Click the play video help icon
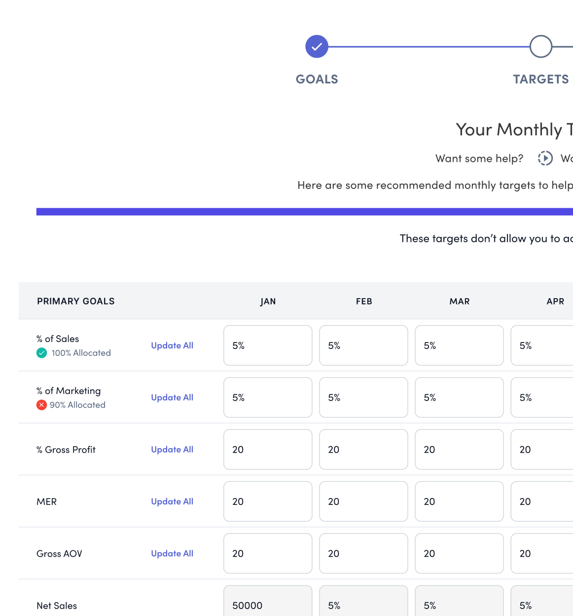This screenshot has height=616, width=573. (x=545, y=158)
